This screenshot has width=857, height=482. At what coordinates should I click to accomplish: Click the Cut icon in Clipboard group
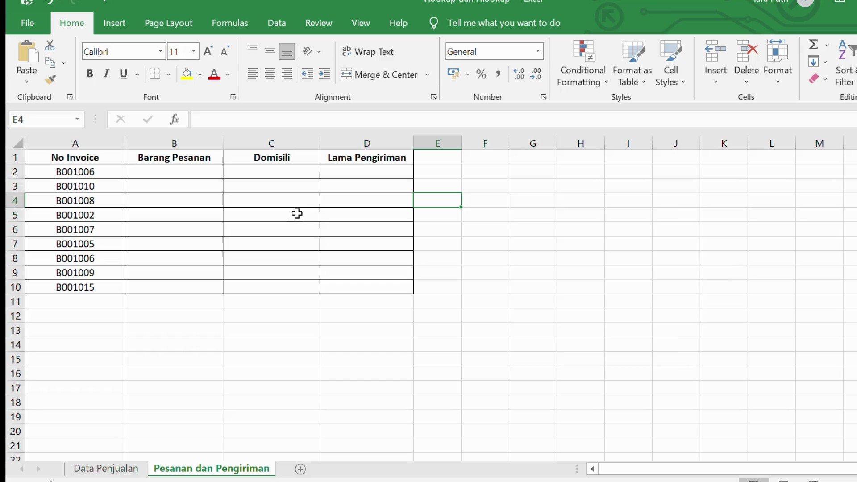click(x=50, y=45)
